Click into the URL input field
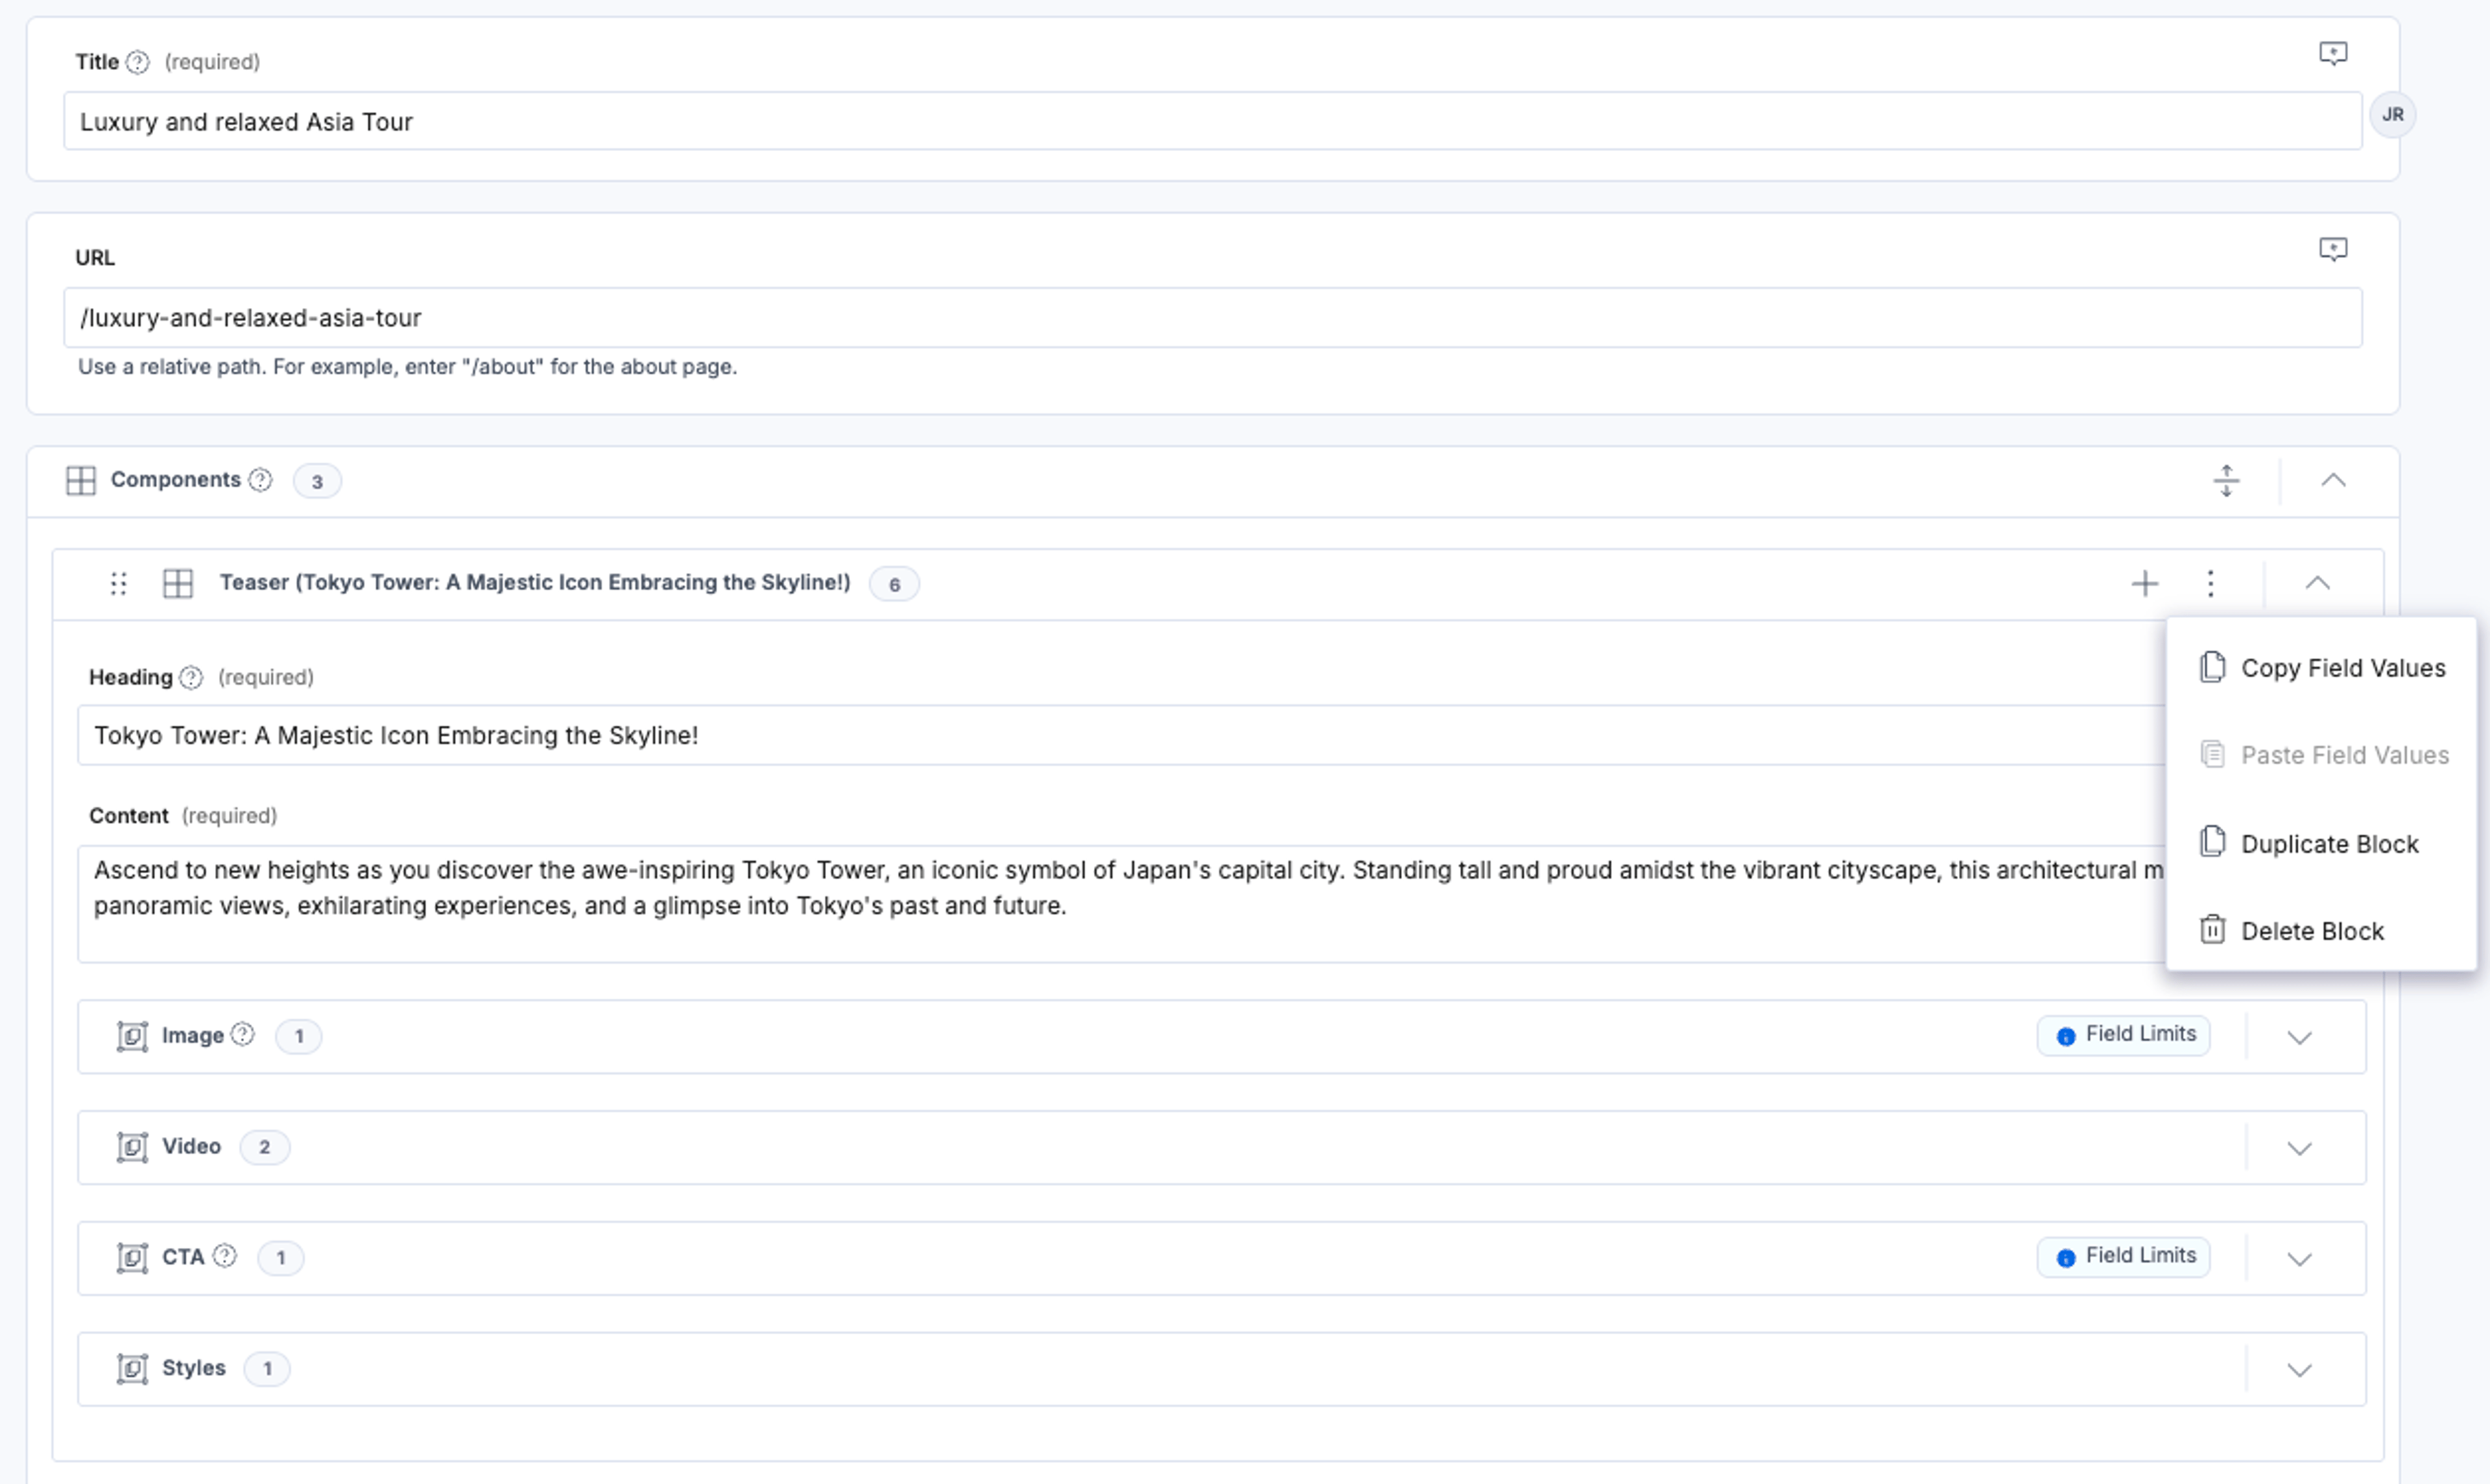Screen dimensions: 2490x1484 [1212, 318]
